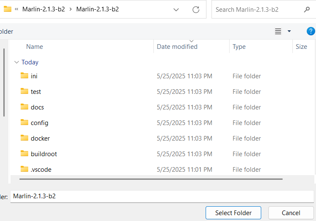Open the view options dropdown arrow

(x=289, y=31)
